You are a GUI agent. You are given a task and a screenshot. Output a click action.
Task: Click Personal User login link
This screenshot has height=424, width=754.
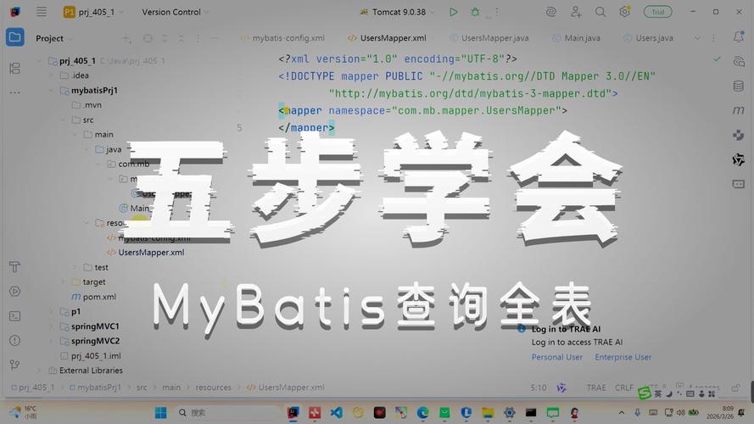tap(557, 357)
